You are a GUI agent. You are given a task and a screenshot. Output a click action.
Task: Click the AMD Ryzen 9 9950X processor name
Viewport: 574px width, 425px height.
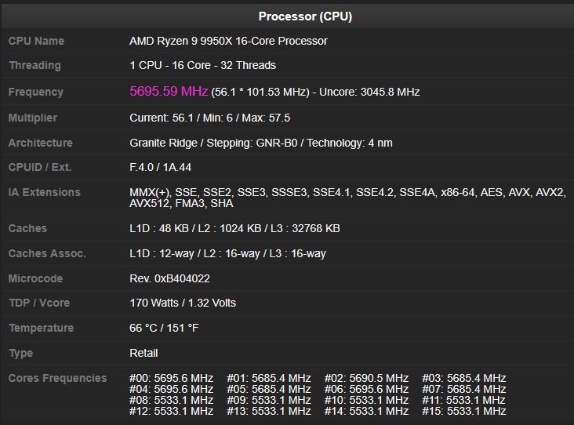(228, 41)
